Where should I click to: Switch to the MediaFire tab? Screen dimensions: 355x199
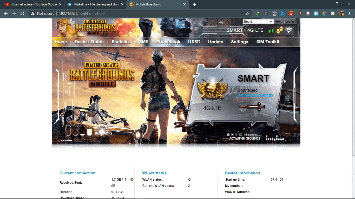click(95, 4)
